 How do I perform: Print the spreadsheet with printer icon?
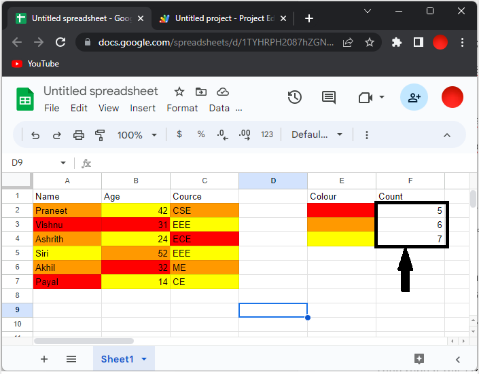(x=79, y=135)
